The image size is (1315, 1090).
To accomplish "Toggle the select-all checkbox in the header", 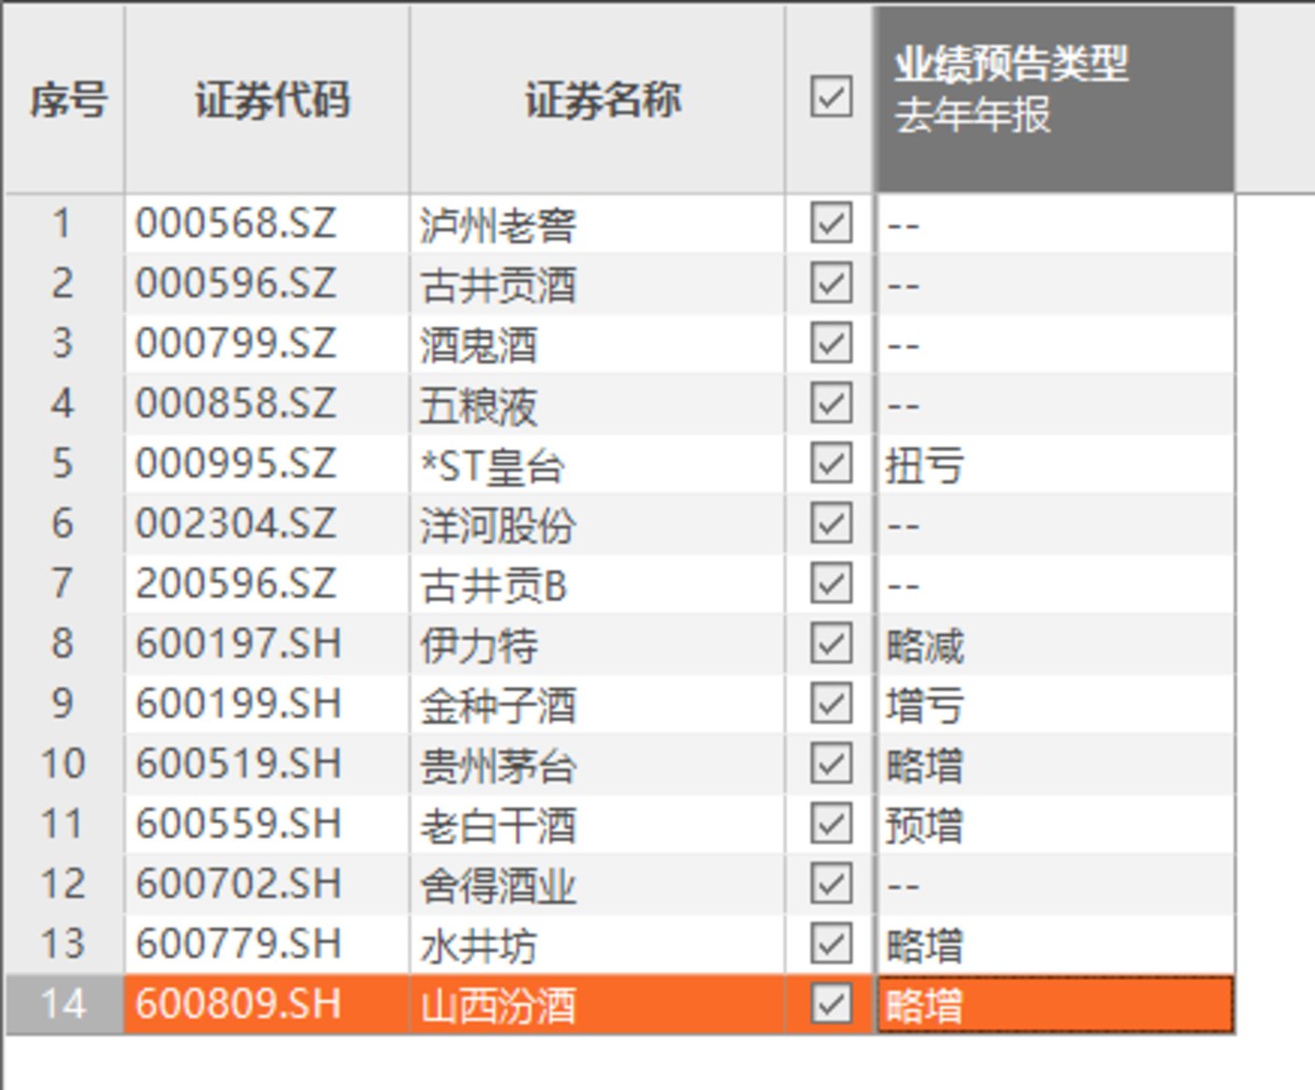I will point(831,97).
